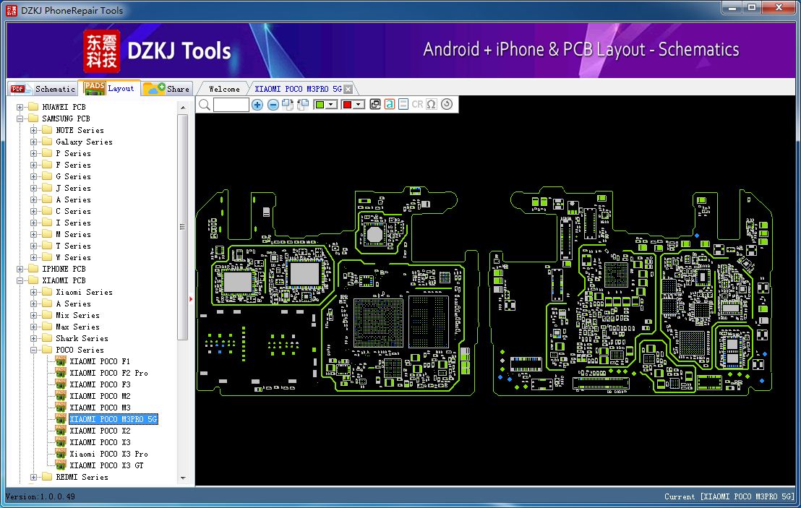Open the red color dropdown arrow
This screenshot has width=801, height=508.
(x=359, y=105)
